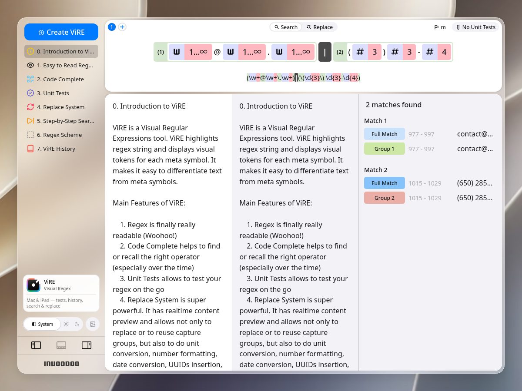Click inside the left source text pane
The image size is (522, 391).
[168, 232]
